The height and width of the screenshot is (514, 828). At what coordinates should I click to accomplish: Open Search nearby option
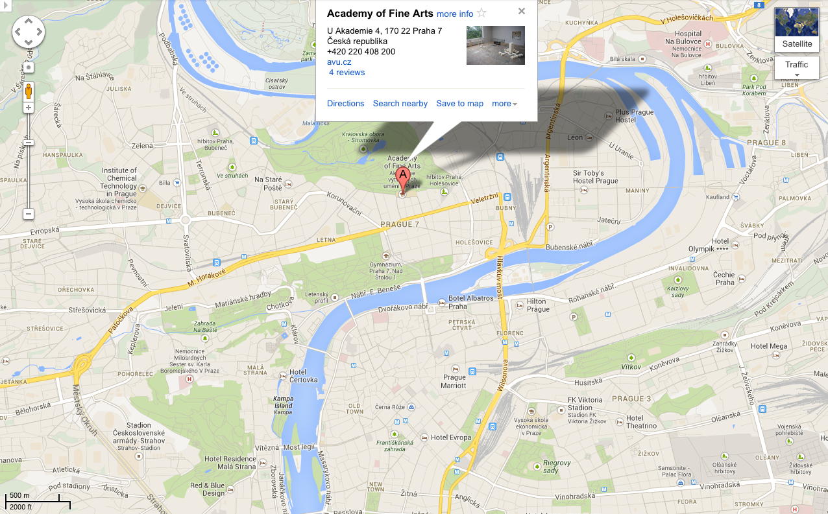[400, 104]
